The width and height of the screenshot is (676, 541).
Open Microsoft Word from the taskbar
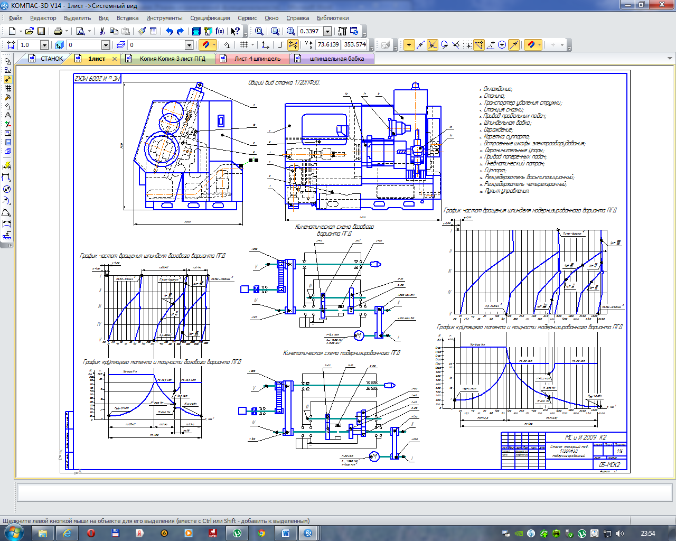pos(286,533)
